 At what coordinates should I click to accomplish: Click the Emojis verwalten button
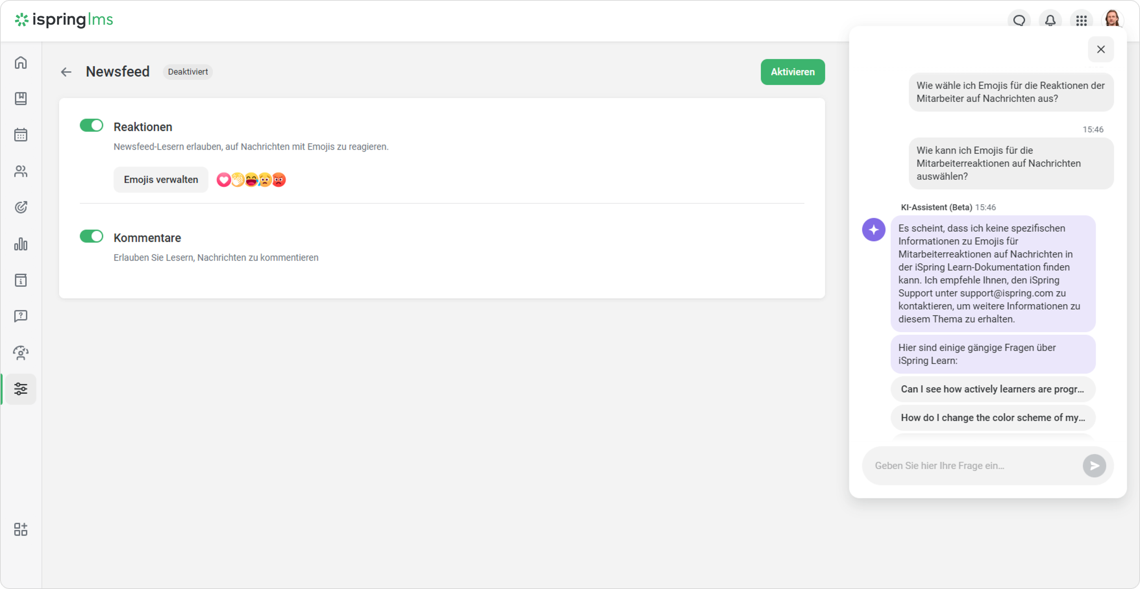coord(161,180)
